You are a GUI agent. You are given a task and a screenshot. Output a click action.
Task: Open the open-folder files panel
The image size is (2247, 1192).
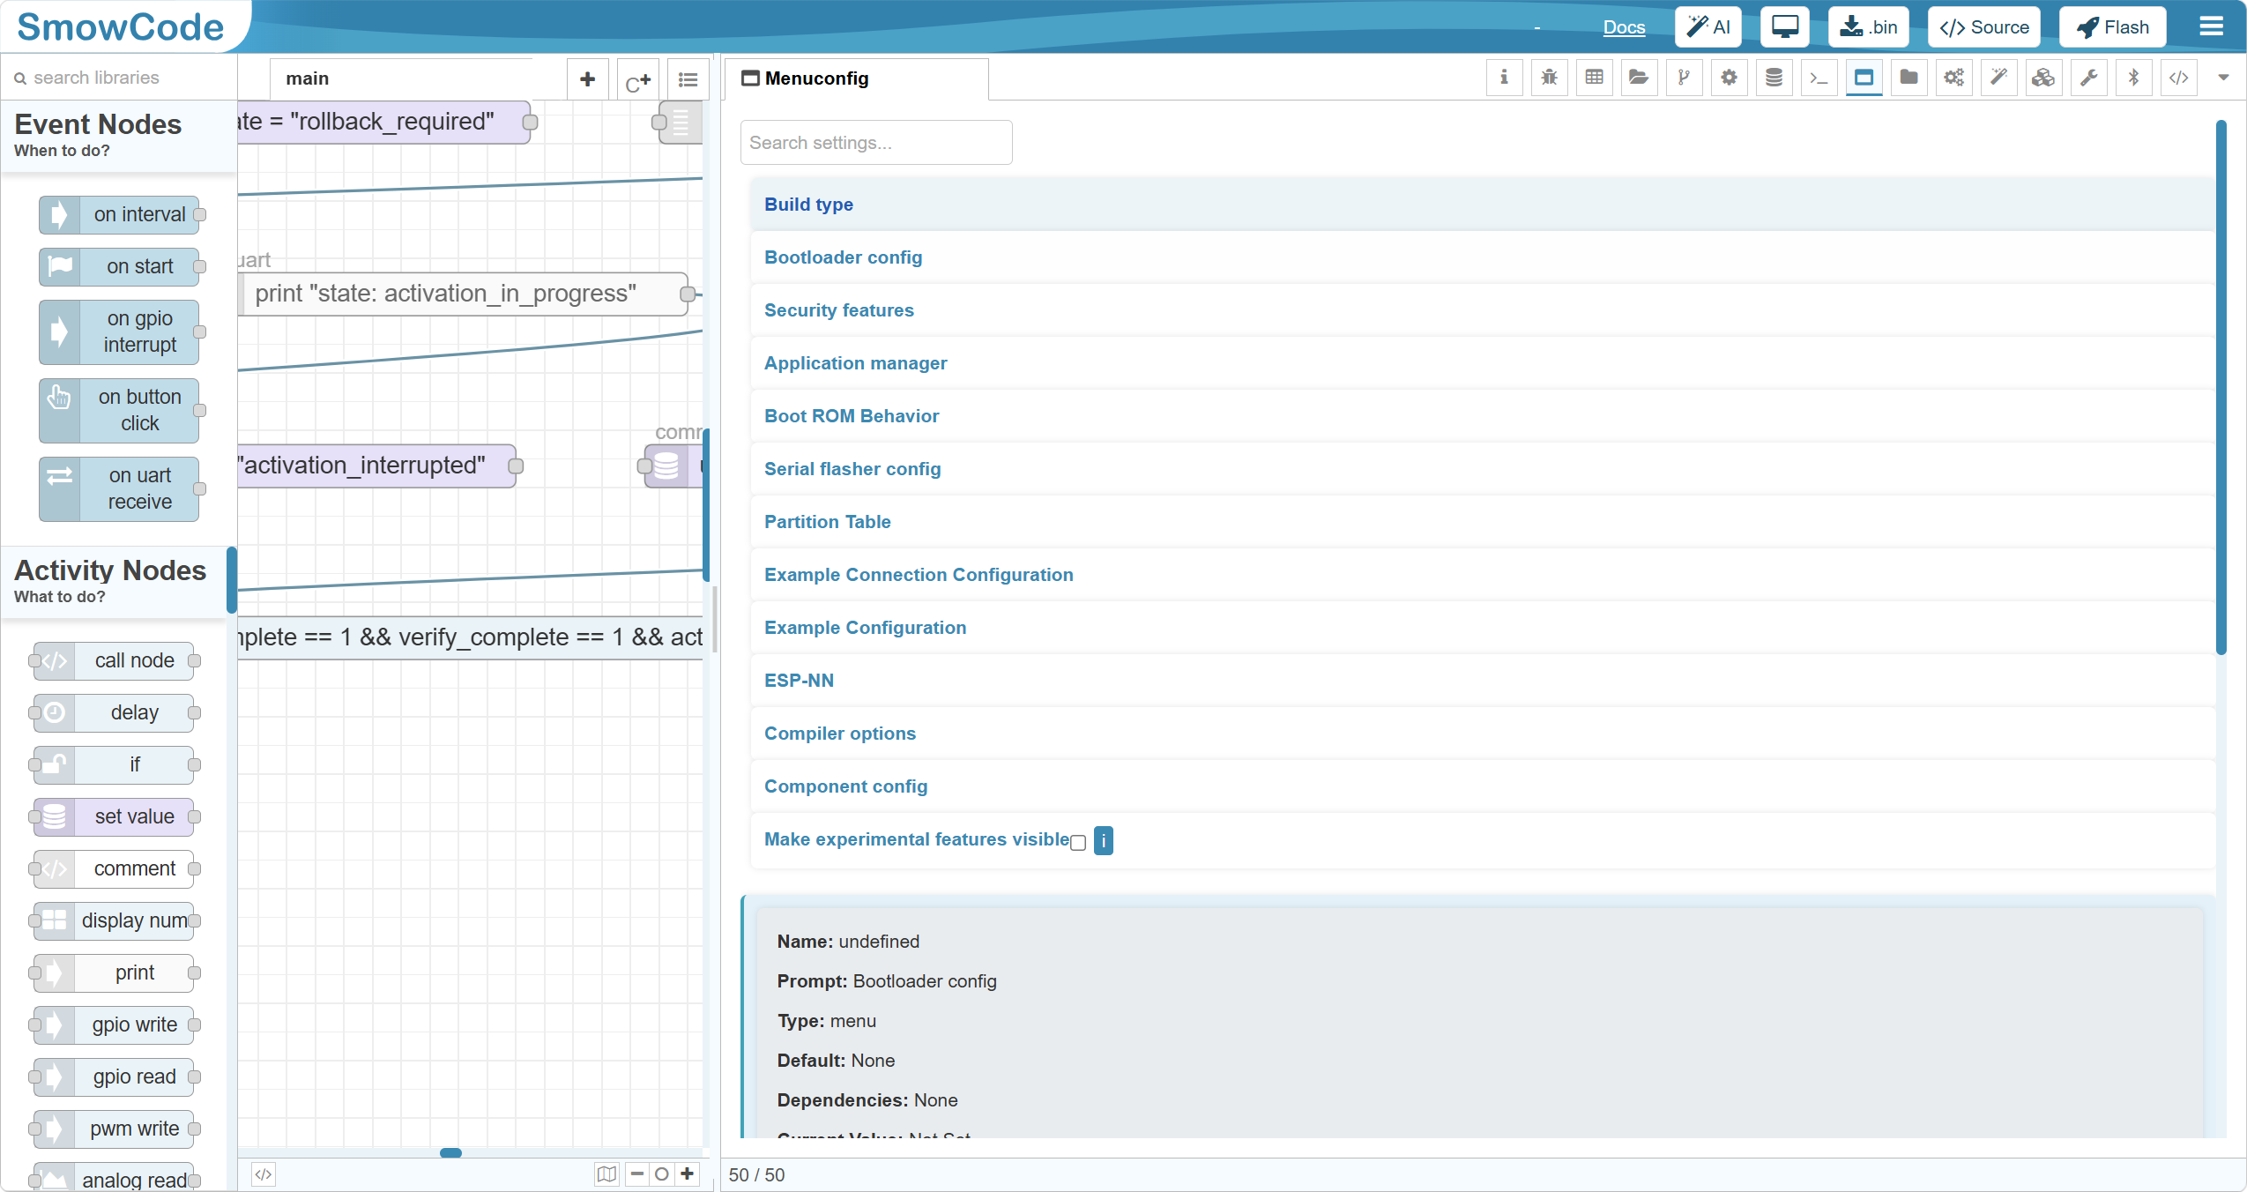pos(1639,78)
